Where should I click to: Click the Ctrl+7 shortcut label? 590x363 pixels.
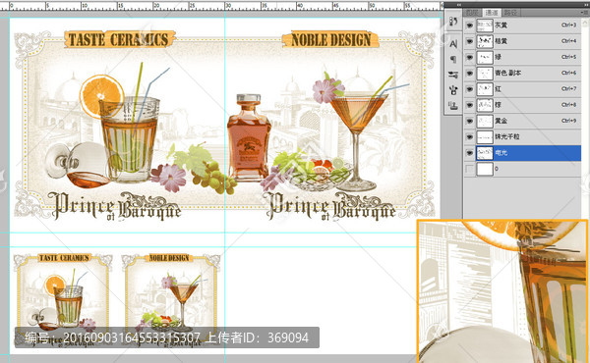tap(569, 89)
